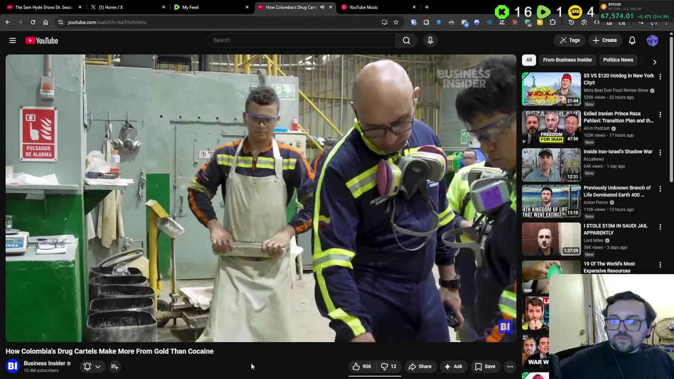The width and height of the screenshot is (674, 379).
Task: Open Exiled Iranian Prince Reza Pahlavi video title
Action: [x=618, y=117]
